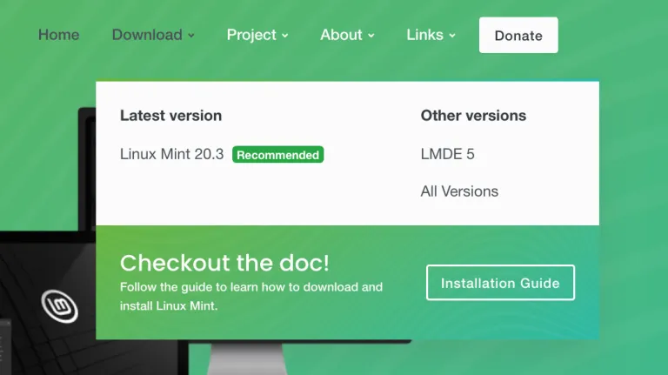Click the 'Latest version' heading
This screenshot has width=668, height=375.
170,115
